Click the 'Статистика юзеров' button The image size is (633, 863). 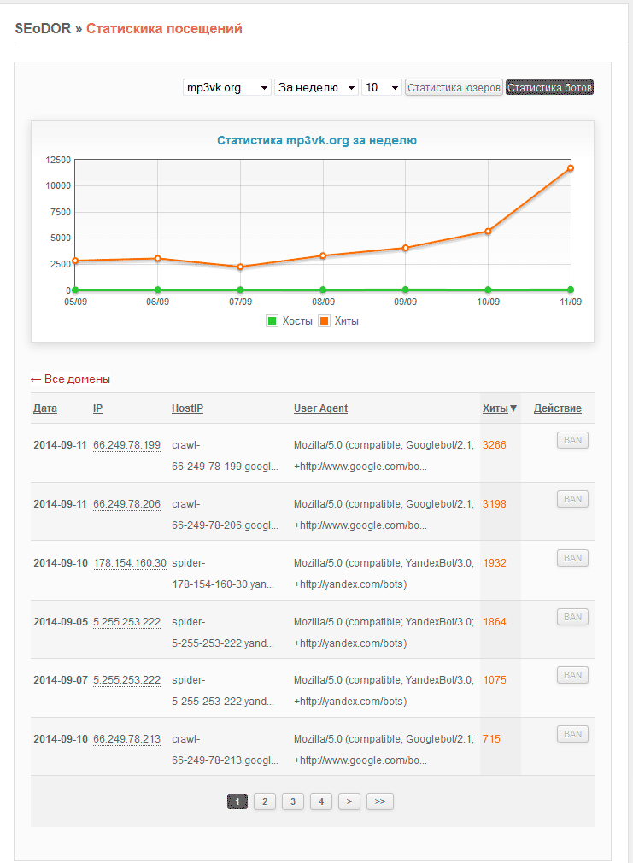[454, 87]
